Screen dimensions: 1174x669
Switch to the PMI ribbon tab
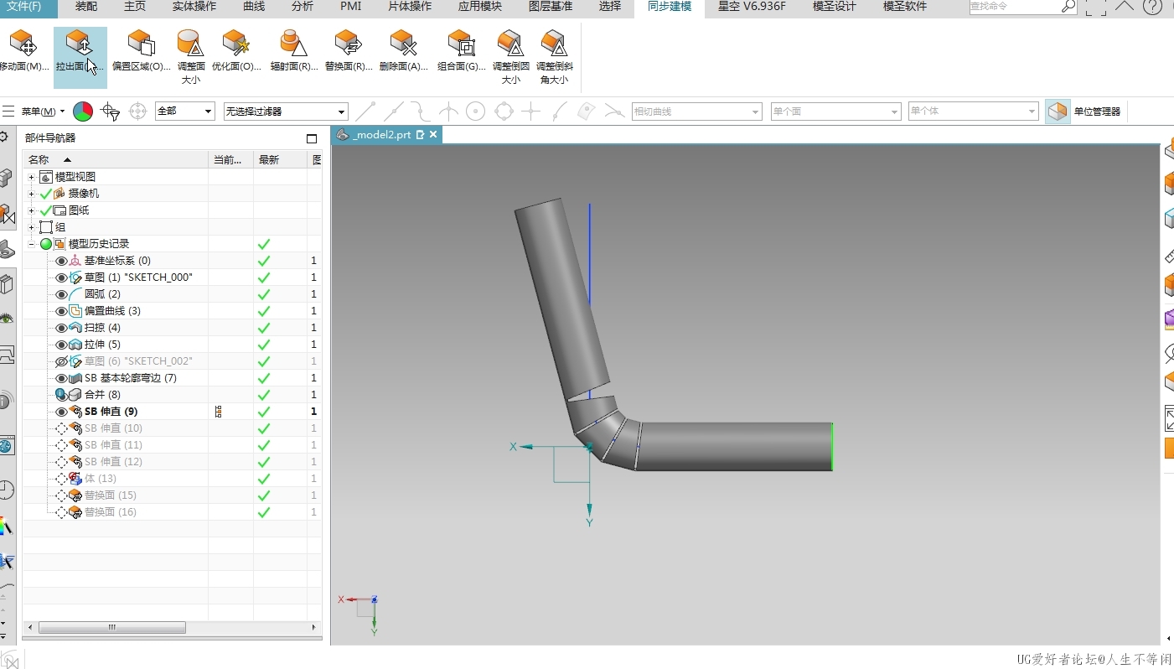coord(351,7)
